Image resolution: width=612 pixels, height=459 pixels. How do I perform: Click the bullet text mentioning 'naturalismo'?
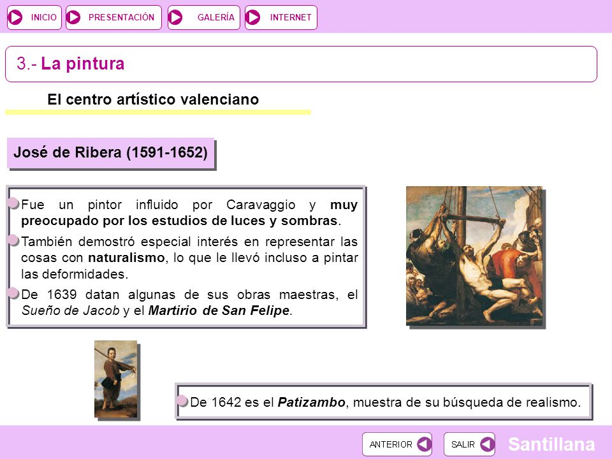point(189,258)
